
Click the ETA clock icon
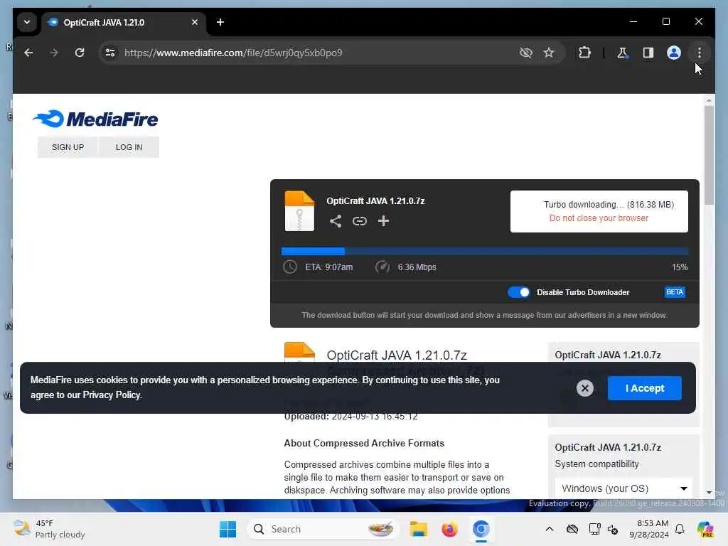tap(290, 267)
